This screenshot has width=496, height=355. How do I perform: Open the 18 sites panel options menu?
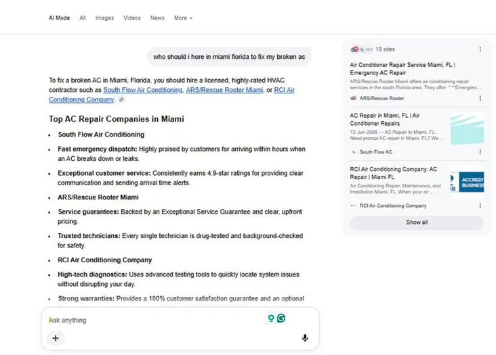click(480, 49)
